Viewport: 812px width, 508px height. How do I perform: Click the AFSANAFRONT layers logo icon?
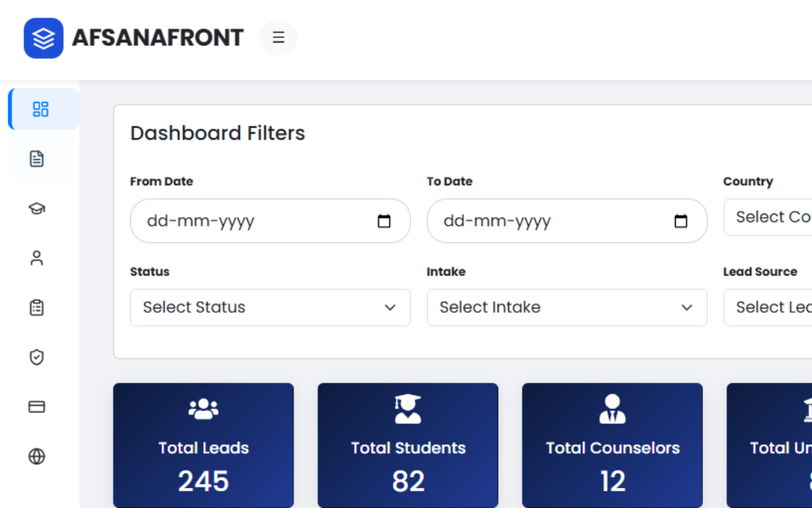click(x=43, y=38)
